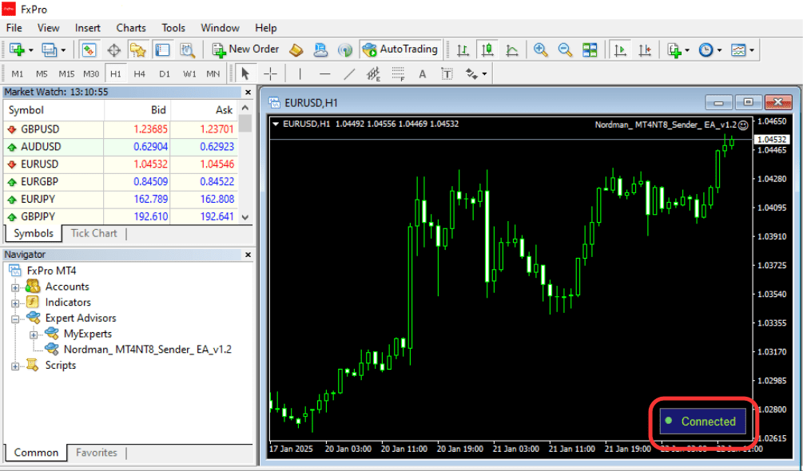The height and width of the screenshot is (471, 803).
Task: Click the Signals broadcast icon
Action: [x=345, y=49]
